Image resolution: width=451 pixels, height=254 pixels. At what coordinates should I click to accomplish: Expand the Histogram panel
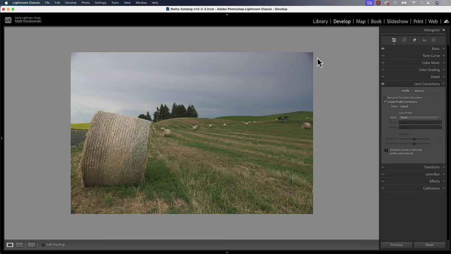click(x=443, y=30)
